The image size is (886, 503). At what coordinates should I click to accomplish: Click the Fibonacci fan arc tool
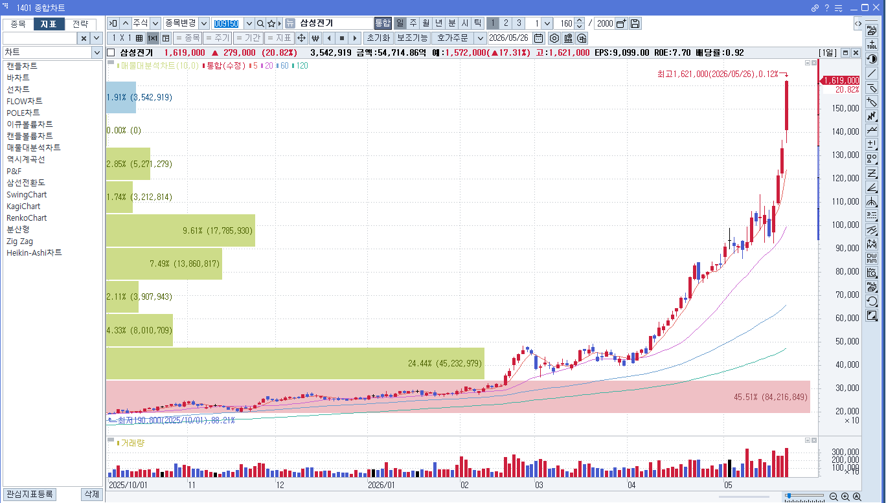pos(872,201)
